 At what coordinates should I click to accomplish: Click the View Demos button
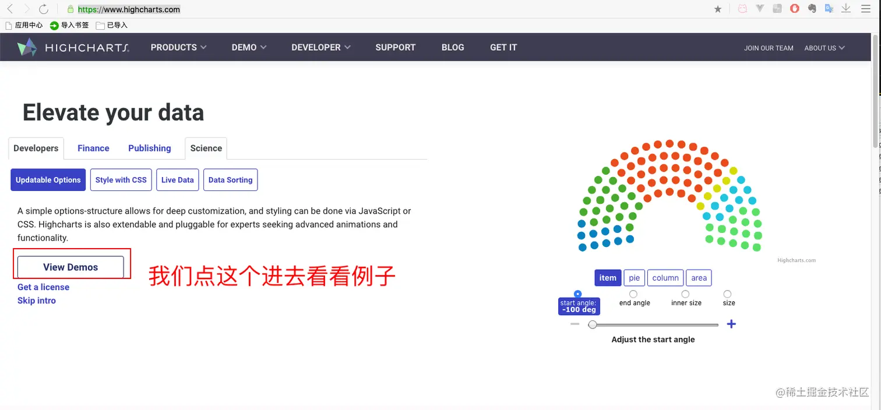[71, 267]
